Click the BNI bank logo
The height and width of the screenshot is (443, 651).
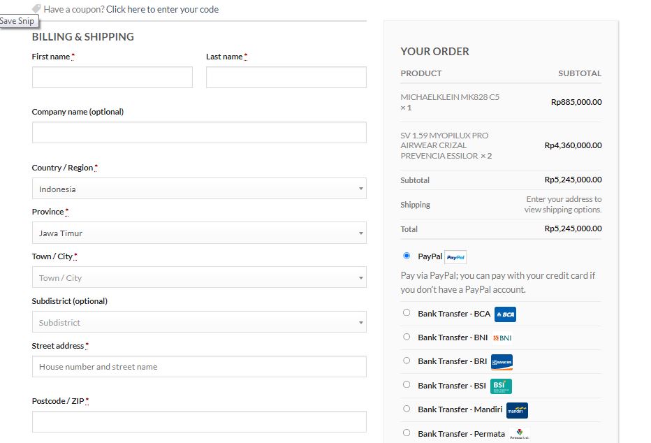502,338
